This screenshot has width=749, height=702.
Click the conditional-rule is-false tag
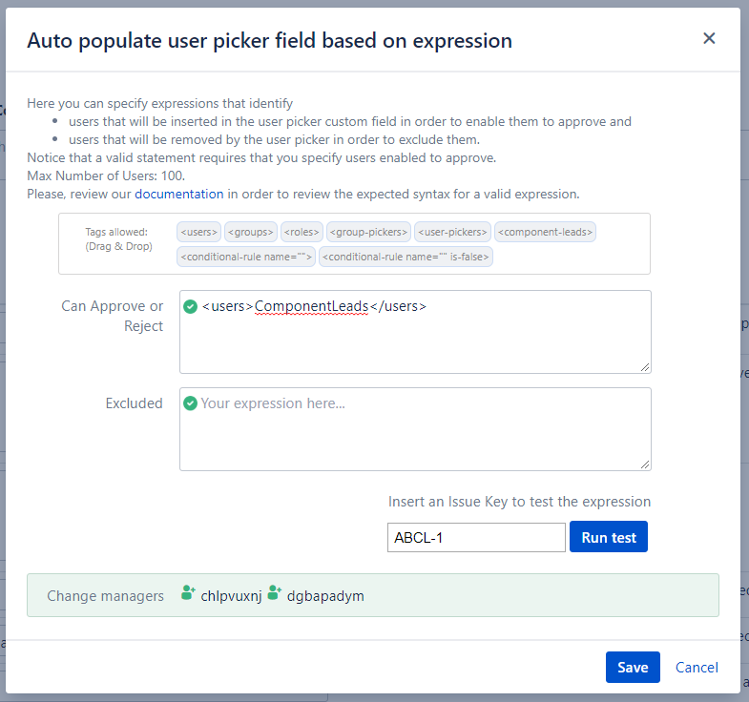tap(407, 257)
